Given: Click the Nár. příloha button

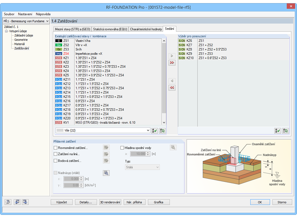Looking at the screenshot, I should [x=134, y=202].
